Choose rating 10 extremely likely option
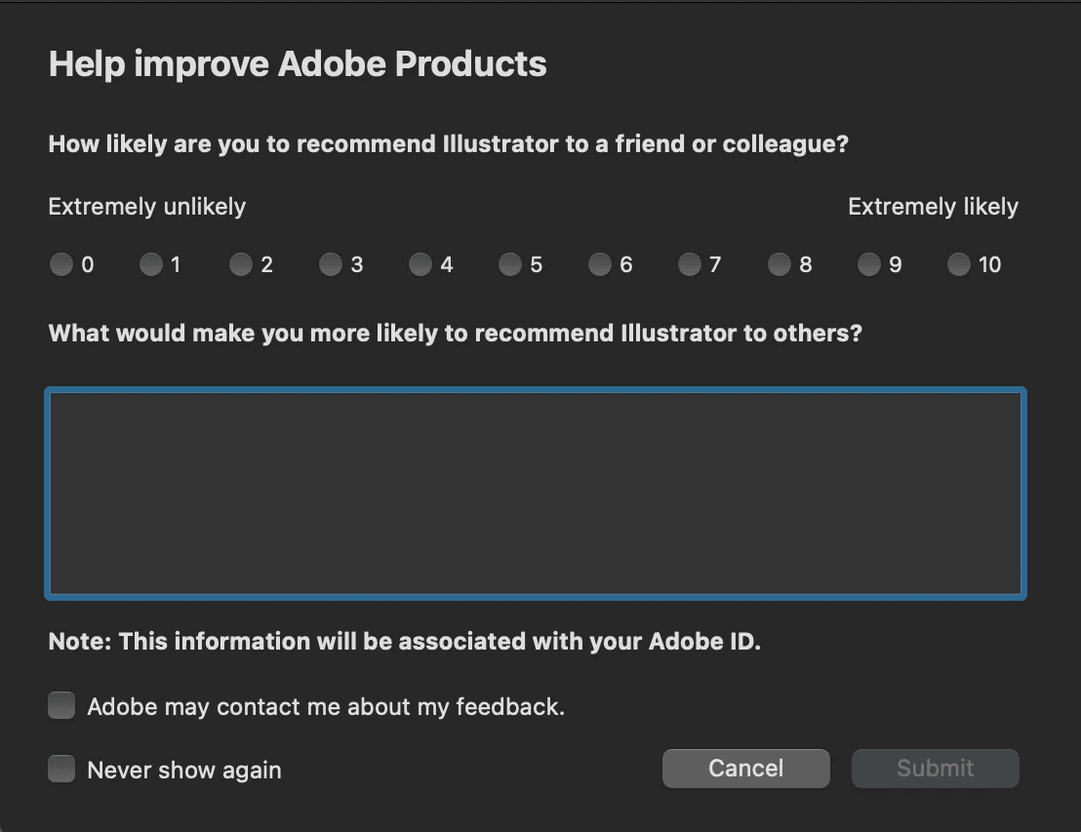Image resolution: width=1081 pixels, height=832 pixels. coord(959,264)
